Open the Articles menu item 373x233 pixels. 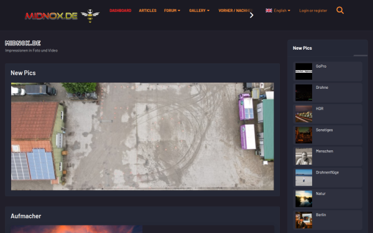pyautogui.click(x=147, y=11)
